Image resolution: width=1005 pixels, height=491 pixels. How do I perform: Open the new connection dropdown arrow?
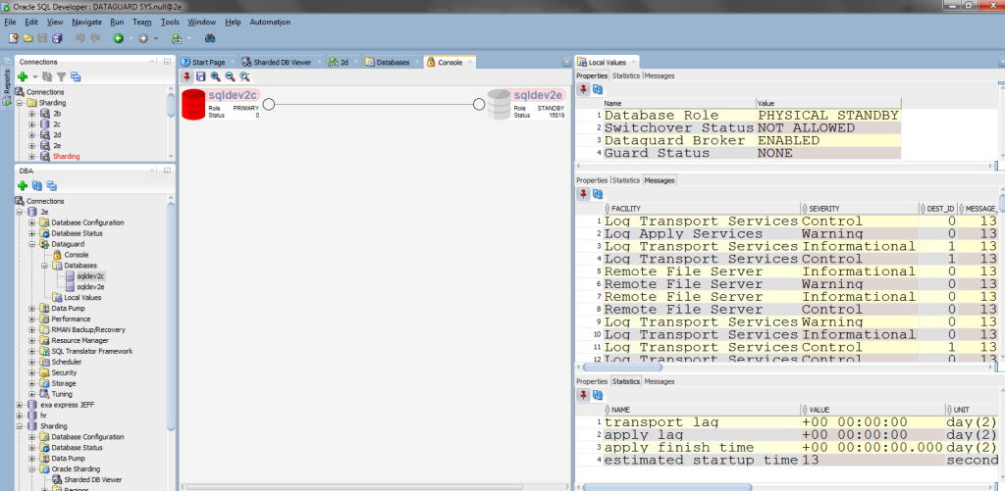(34, 76)
